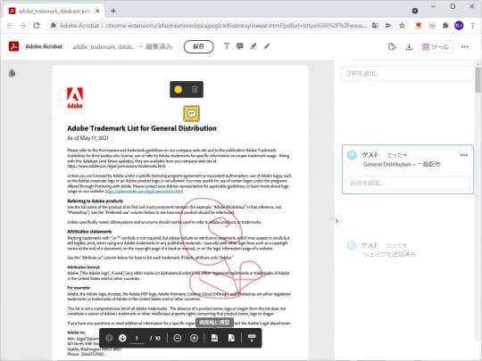Screen dimensions: 482x361
Task: Save the edited PDF with 保存 button
Action: pyautogui.click(x=198, y=46)
